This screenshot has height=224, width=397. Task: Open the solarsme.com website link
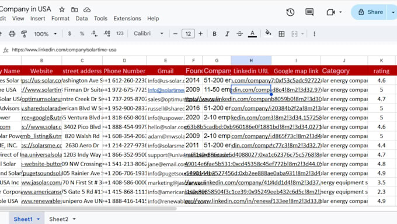[41, 146]
